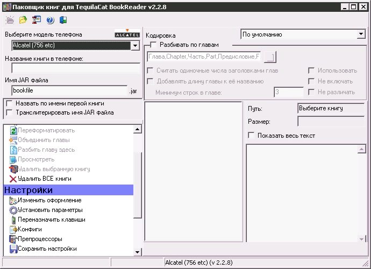Click the hourglass and calendar toolbar icon

click(x=37, y=20)
